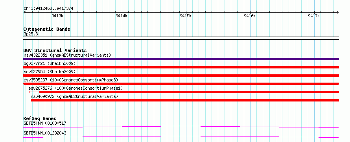
Task: Click the RefSeq Genes track title
Action: (x=40, y=118)
